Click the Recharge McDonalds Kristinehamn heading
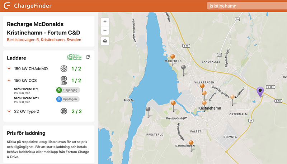Screen dimensions: 287x164 [43, 28]
